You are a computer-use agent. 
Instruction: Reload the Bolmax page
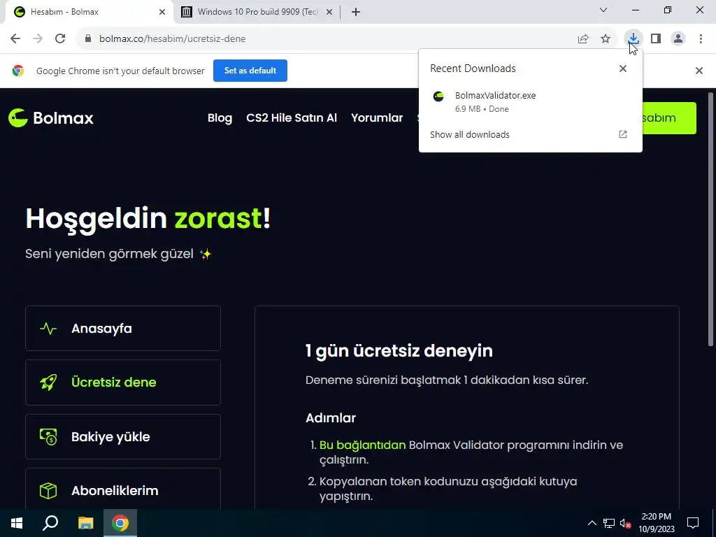60,39
